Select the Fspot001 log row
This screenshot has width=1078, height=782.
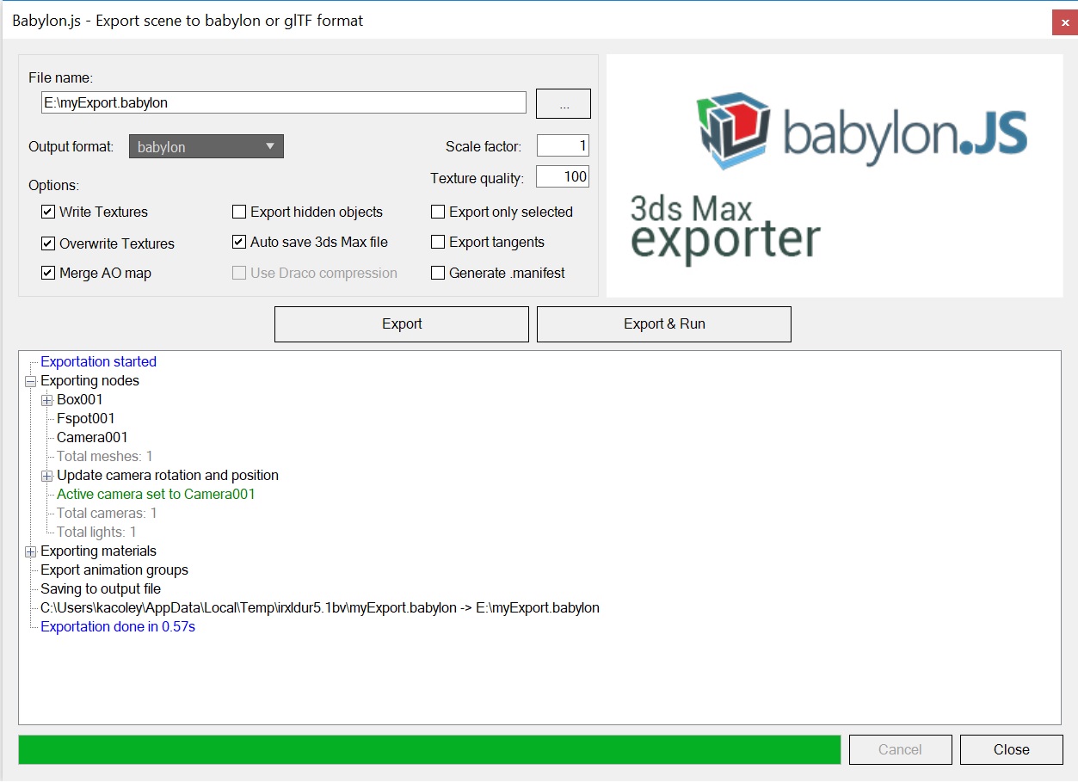(85, 418)
